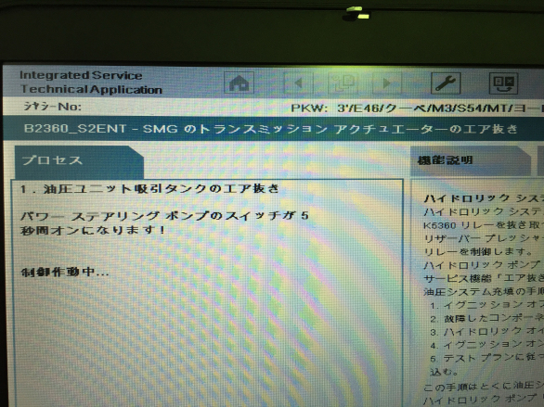The height and width of the screenshot is (407, 544).
Task: Click the Integrated Service Technical Application title
Action: (x=91, y=83)
